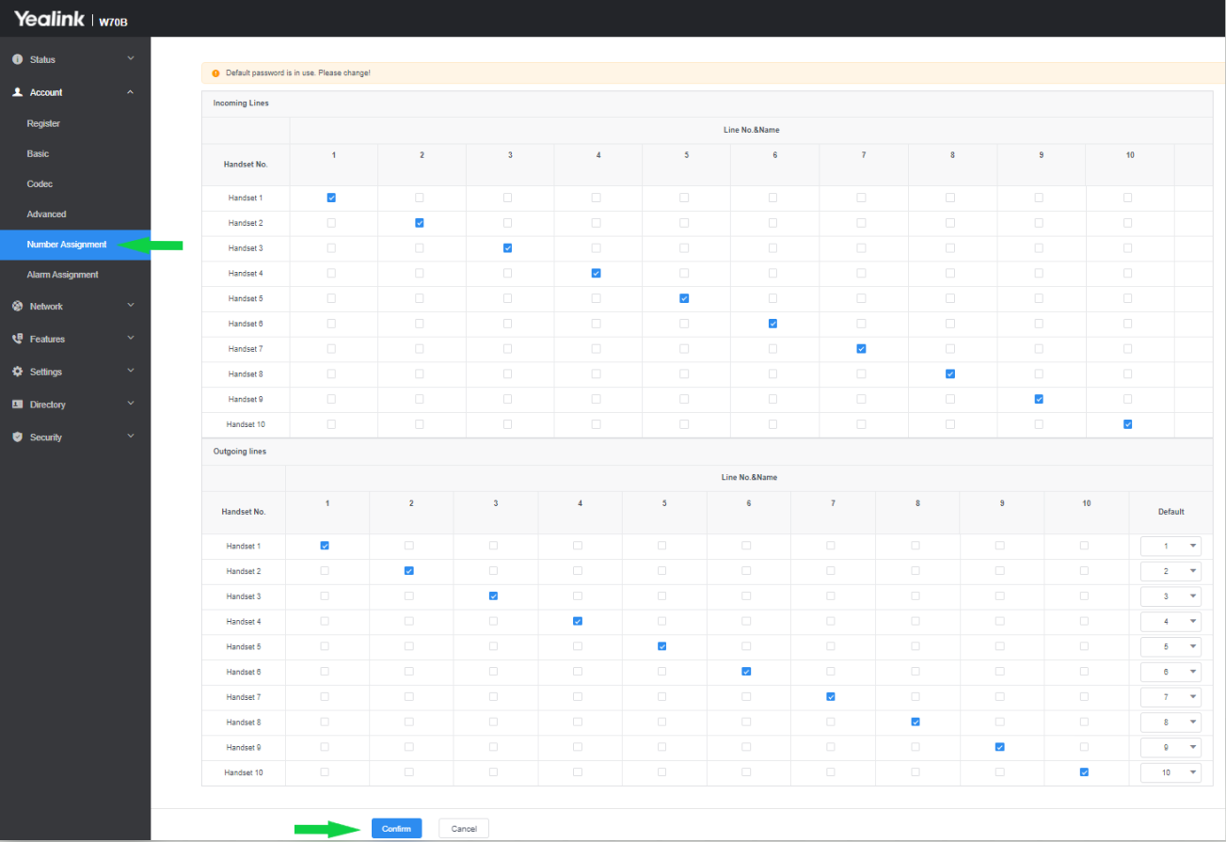Image resolution: width=1226 pixels, height=842 pixels.
Task: Go to Alarm Assignment page
Action: click(x=62, y=275)
